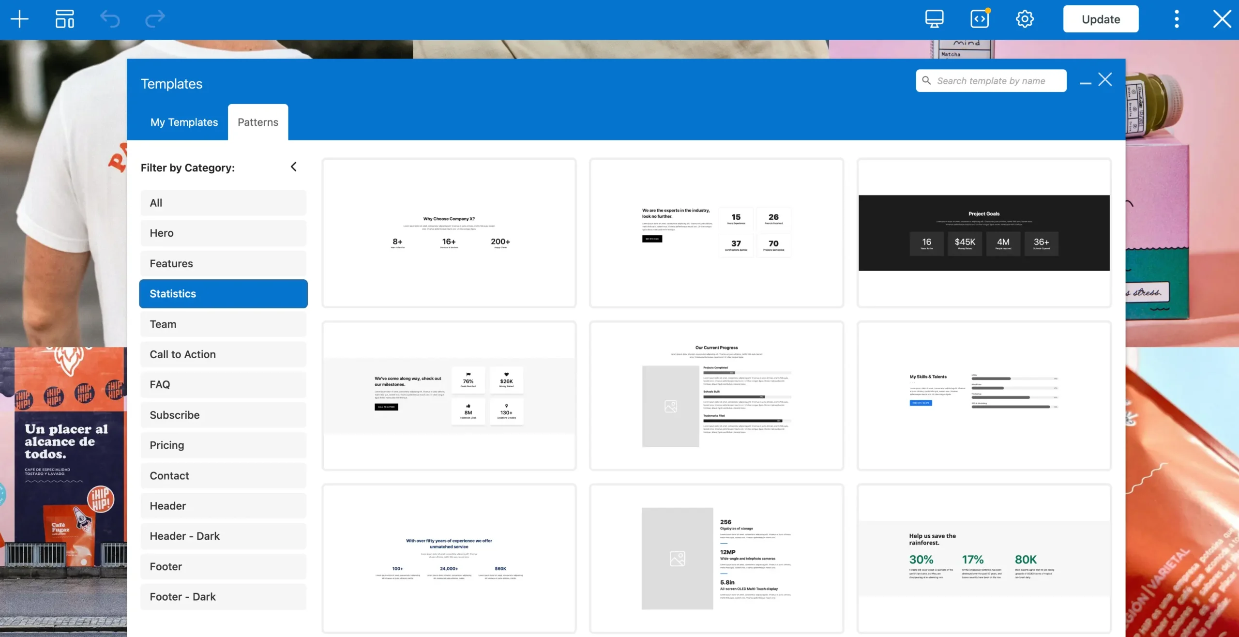Screen dimensions: 1239x637
Task: Open the templates layout icon
Action: coord(64,19)
